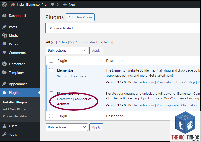Click the 'Plugin activated.' notice text

62,28
